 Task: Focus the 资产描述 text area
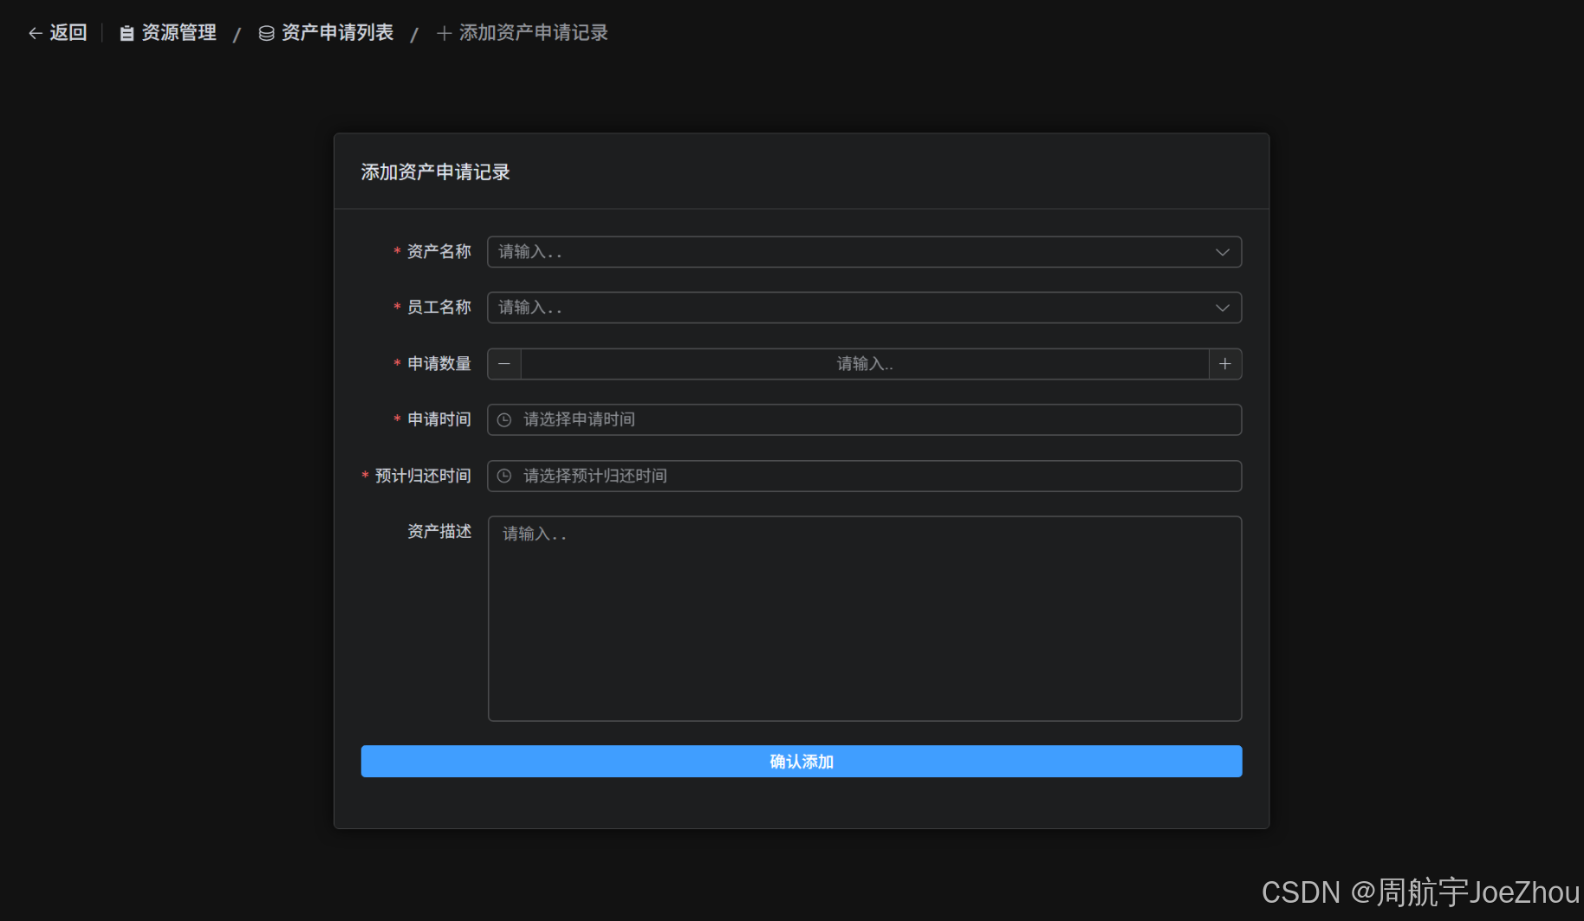tap(865, 619)
